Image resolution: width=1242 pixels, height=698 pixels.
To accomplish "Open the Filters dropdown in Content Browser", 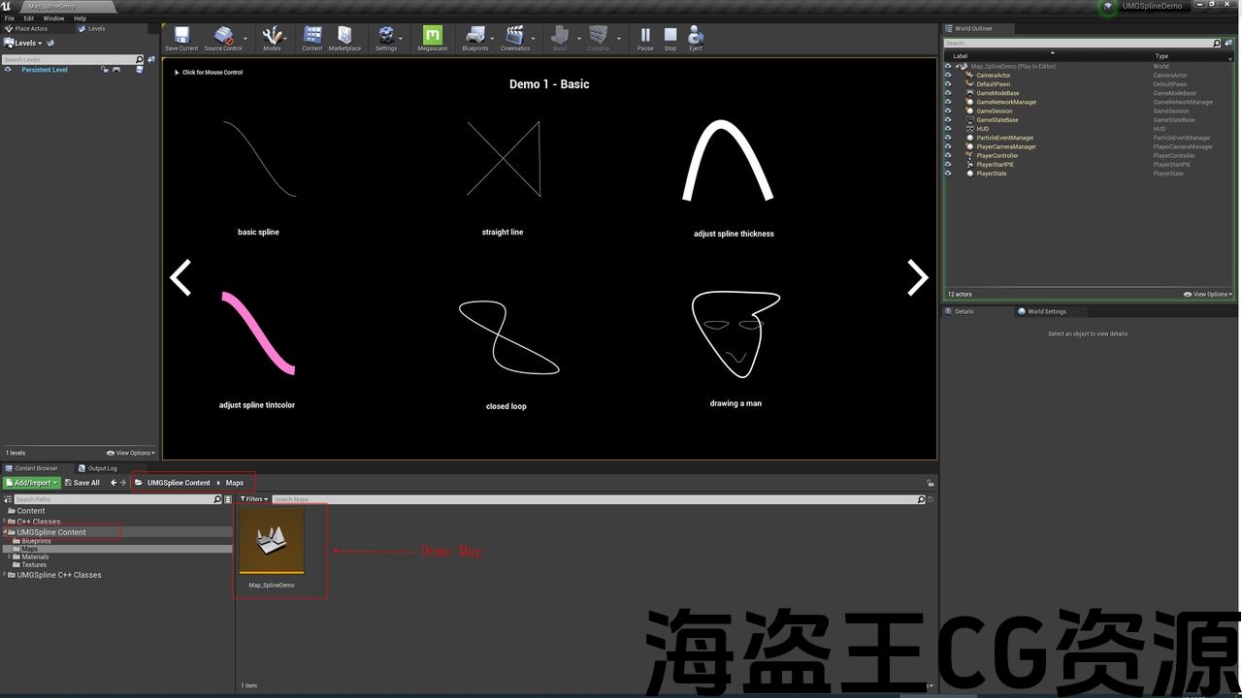I will 254,499.
